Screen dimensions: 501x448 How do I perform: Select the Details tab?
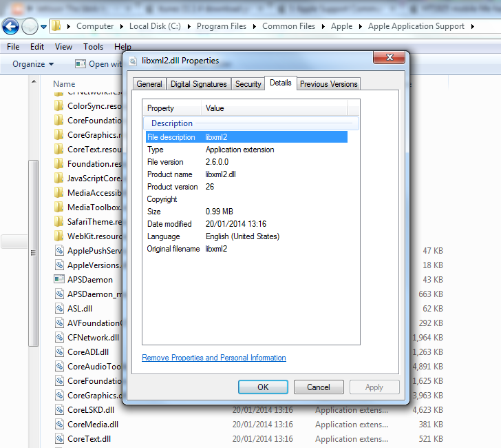click(x=281, y=83)
